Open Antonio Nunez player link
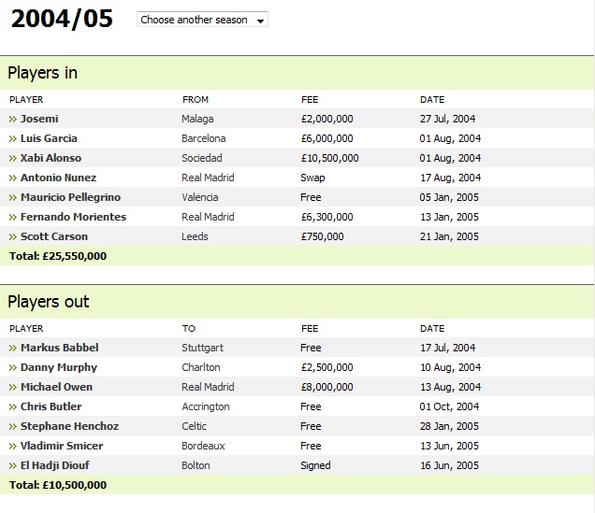 (x=58, y=178)
